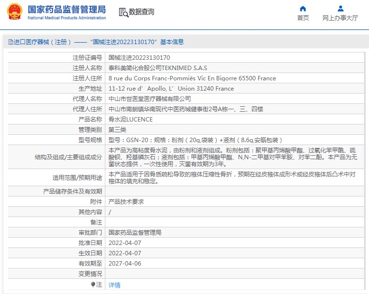369x294 pixels.
Task: Click the 注册证编号 row label
Action: click(x=87, y=58)
